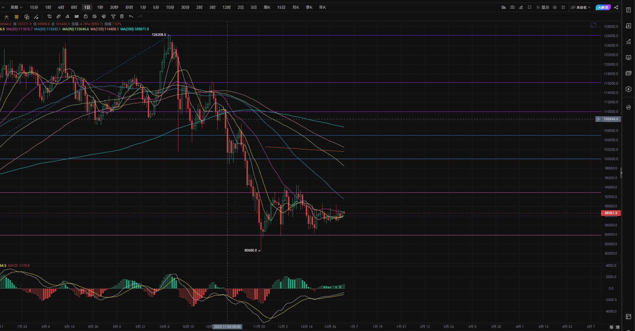Screen dimensions: 635x331
Task: Click the screenshot camera icon
Action: point(512,7)
